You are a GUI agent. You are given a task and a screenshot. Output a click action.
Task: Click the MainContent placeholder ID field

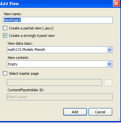60,97
